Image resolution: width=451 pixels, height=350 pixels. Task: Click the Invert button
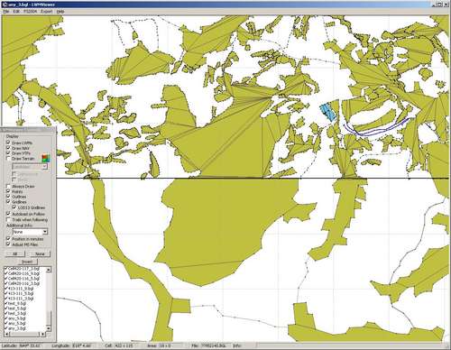27,262
